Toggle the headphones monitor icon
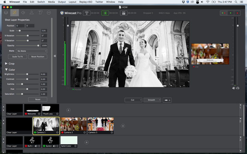This screenshot has height=154, width=247. tap(237, 88)
